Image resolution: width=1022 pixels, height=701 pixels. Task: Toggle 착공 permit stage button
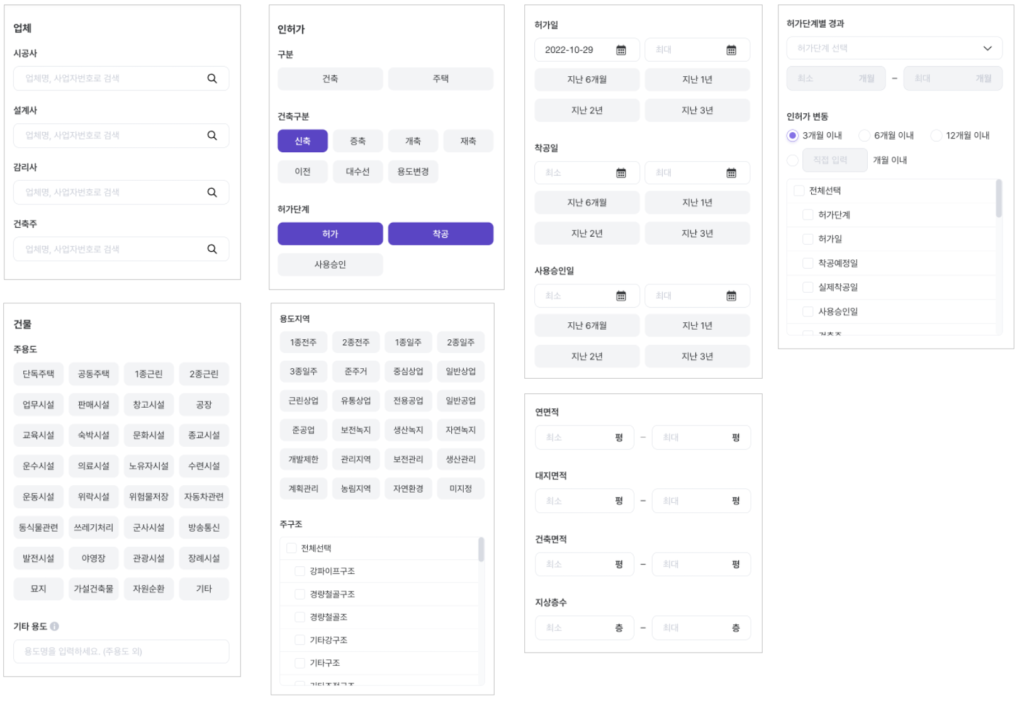coord(441,233)
